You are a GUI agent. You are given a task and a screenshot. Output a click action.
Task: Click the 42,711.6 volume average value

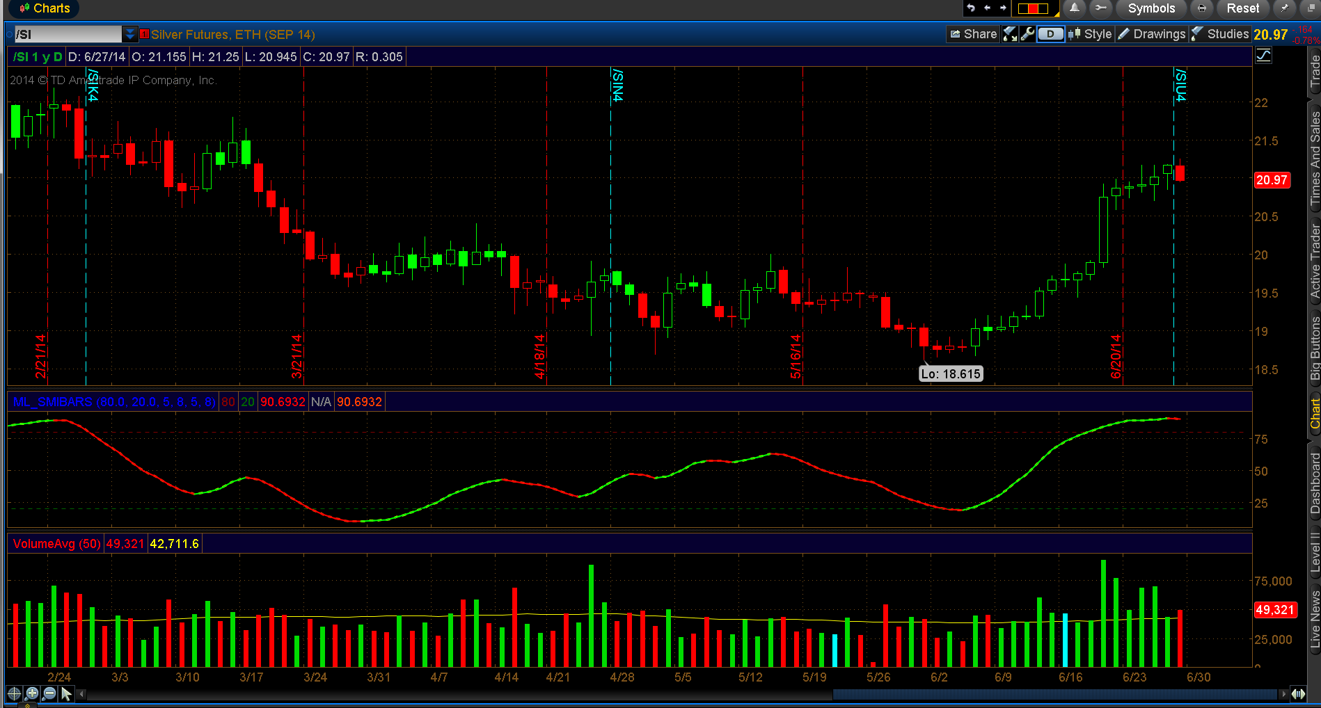(174, 544)
